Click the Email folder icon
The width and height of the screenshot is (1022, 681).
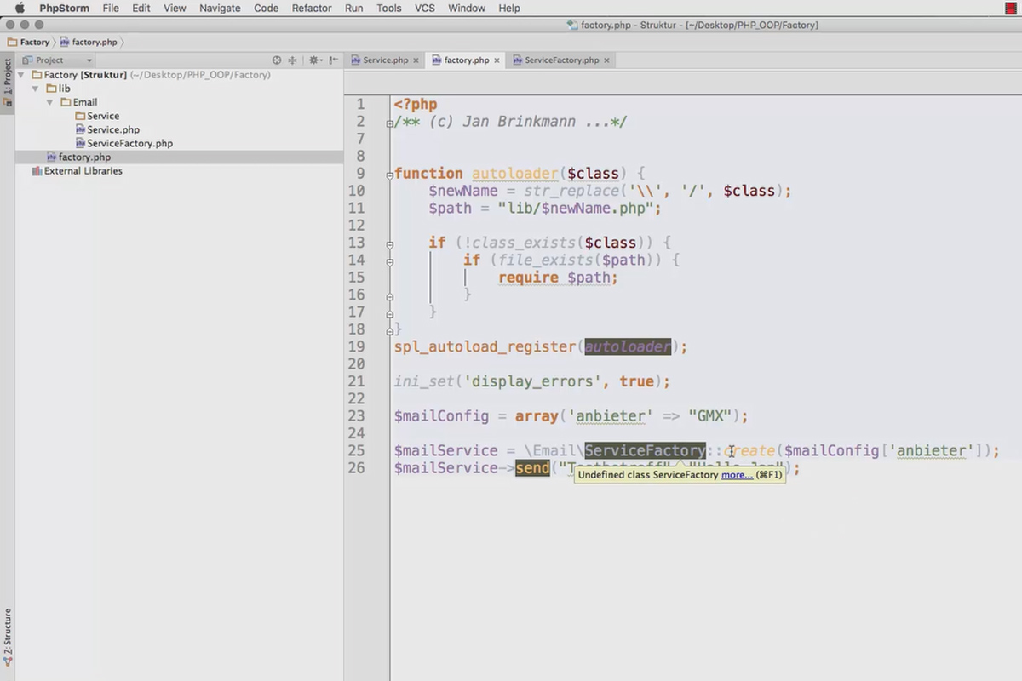[x=66, y=102]
